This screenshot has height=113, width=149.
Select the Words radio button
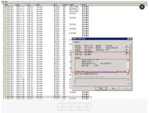click(x=100, y=77)
